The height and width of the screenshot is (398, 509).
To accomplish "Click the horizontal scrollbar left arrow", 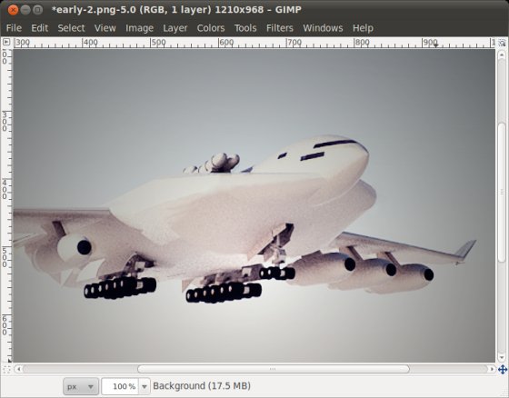I will (x=18, y=369).
